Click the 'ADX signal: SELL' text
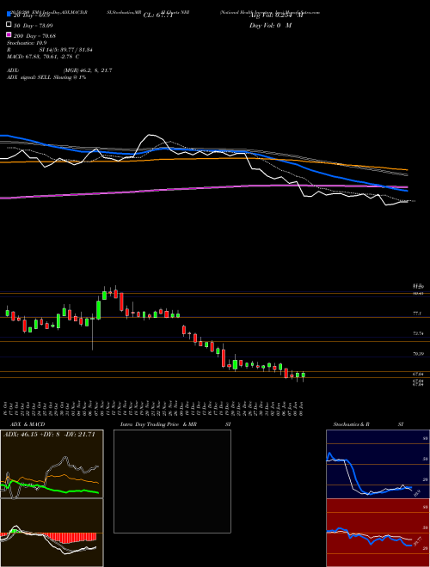430x567 pixels. 29,77
